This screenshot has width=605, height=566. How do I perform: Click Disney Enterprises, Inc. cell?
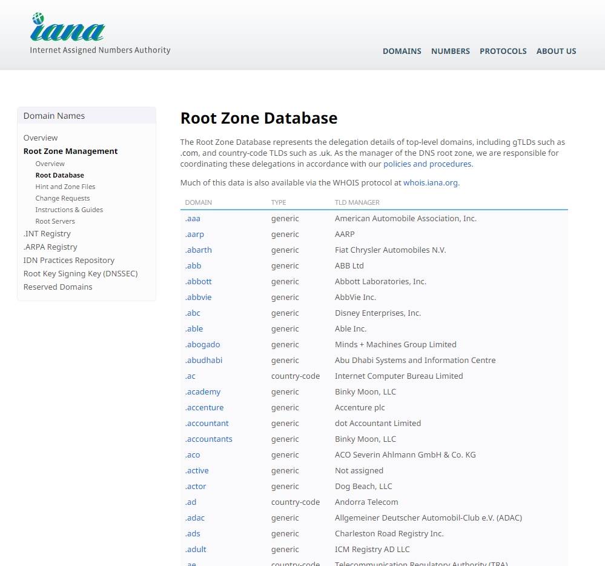point(378,313)
